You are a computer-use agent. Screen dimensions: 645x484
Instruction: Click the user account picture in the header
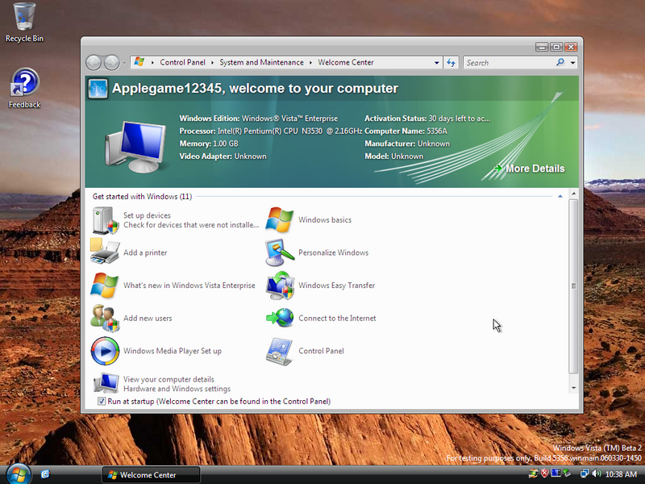(x=98, y=89)
